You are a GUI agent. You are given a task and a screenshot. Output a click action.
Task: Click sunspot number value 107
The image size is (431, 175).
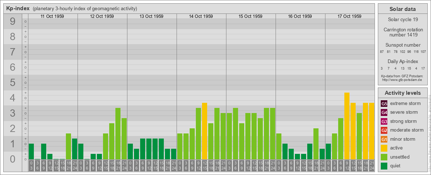click(x=423, y=52)
